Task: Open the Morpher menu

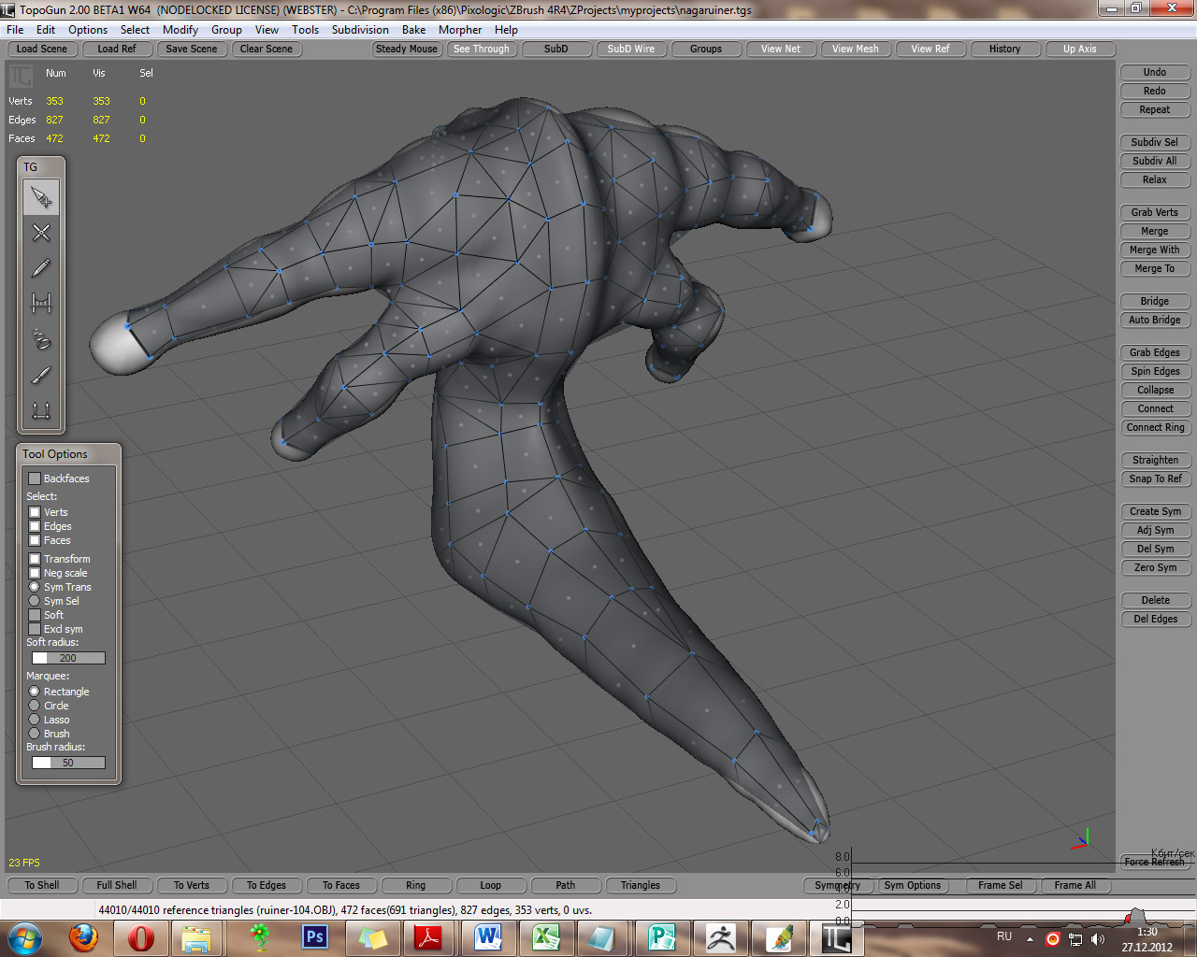Action: point(460,30)
